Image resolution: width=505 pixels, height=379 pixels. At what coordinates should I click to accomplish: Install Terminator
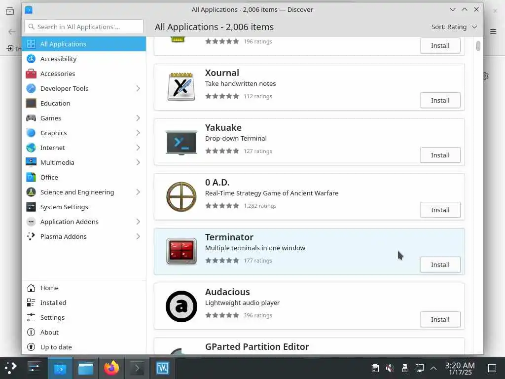pos(440,265)
